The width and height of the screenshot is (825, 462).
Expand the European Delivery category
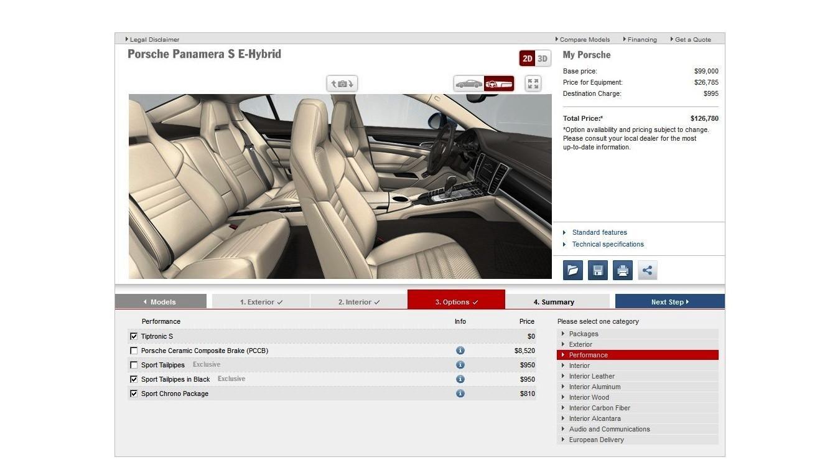tap(638, 440)
